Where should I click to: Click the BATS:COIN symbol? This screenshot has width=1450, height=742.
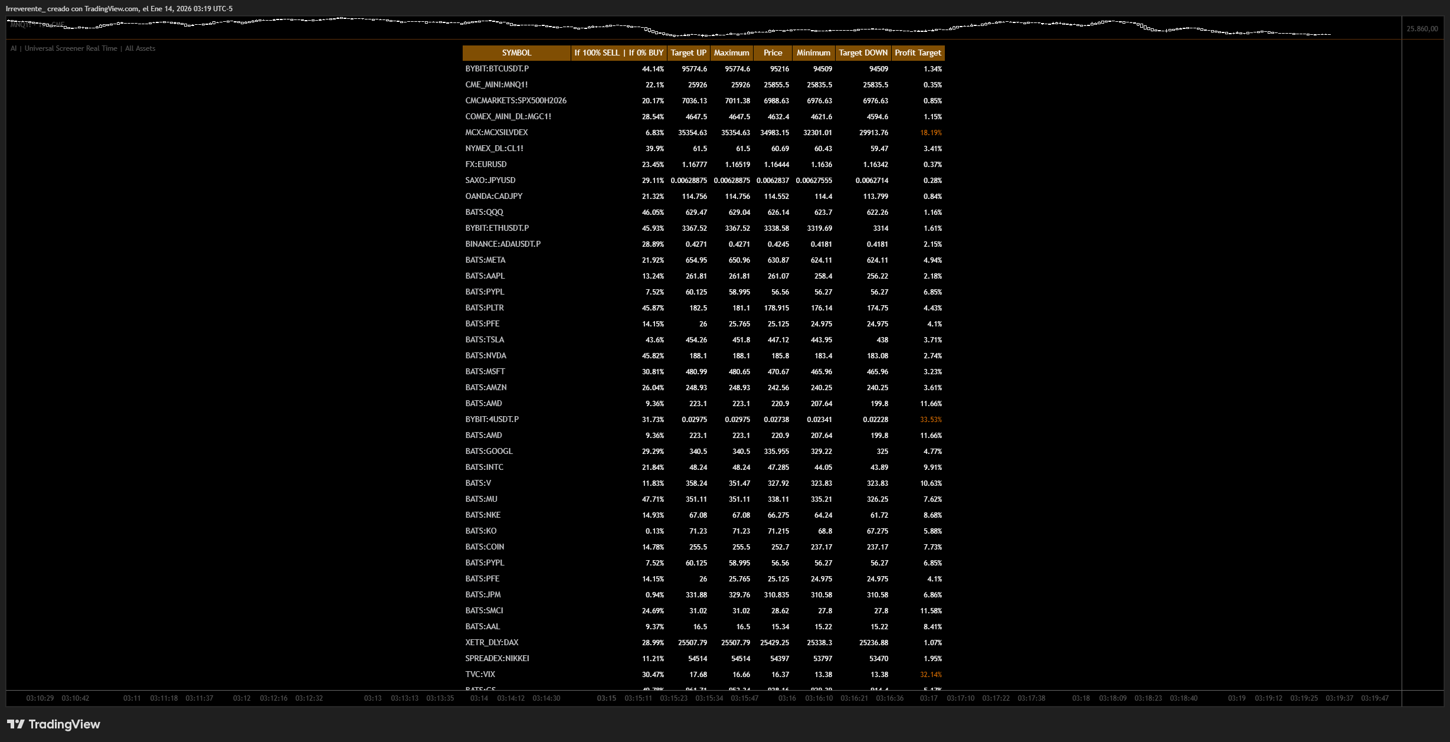(x=485, y=547)
